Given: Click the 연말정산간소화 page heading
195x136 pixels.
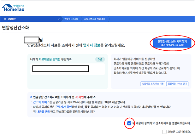Looking at the screenshot, I should 15,28.
